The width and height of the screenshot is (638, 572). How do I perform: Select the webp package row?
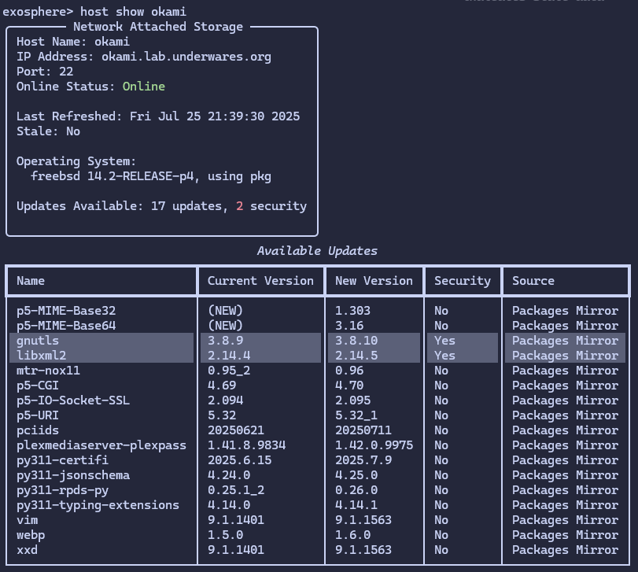point(102,534)
